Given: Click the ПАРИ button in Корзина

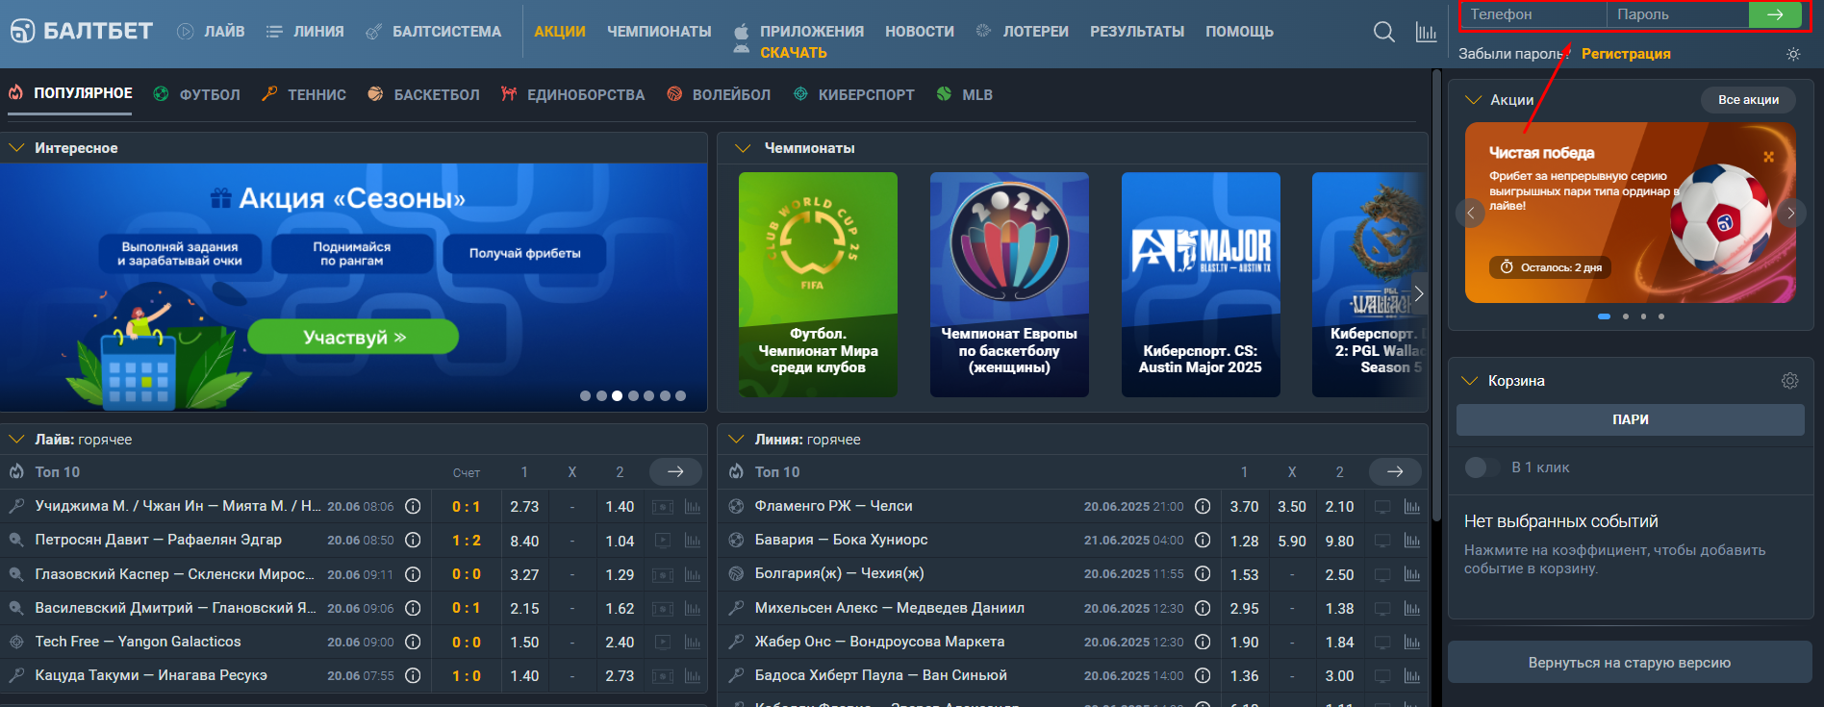Looking at the screenshot, I should (1631, 419).
